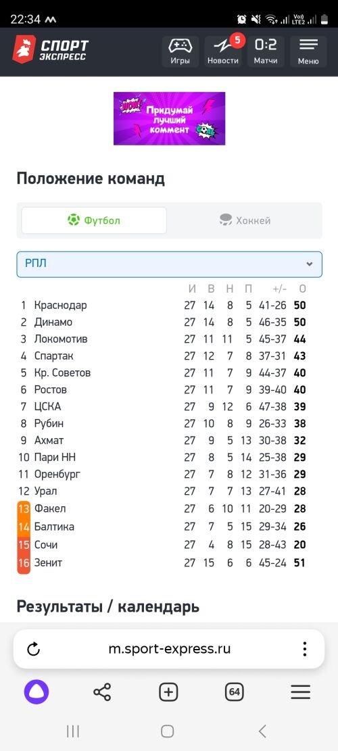Open the Краснодар team row
This screenshot has width=338, height=751.
coord(163,305)
